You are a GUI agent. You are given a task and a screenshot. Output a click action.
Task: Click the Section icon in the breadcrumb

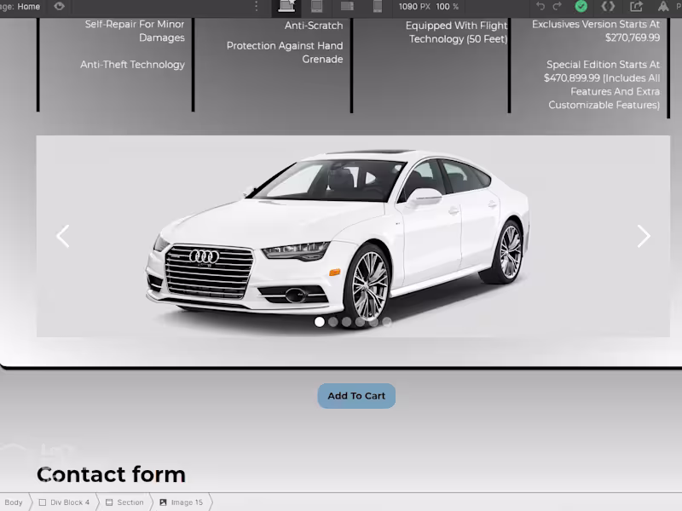109,502
